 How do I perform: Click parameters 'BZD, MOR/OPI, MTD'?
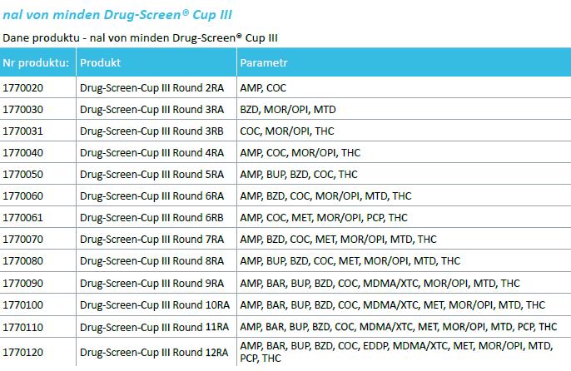coord(287,109)
